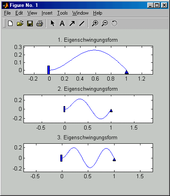
Task: Open a file with the folder icon
Action: point(20,23)
